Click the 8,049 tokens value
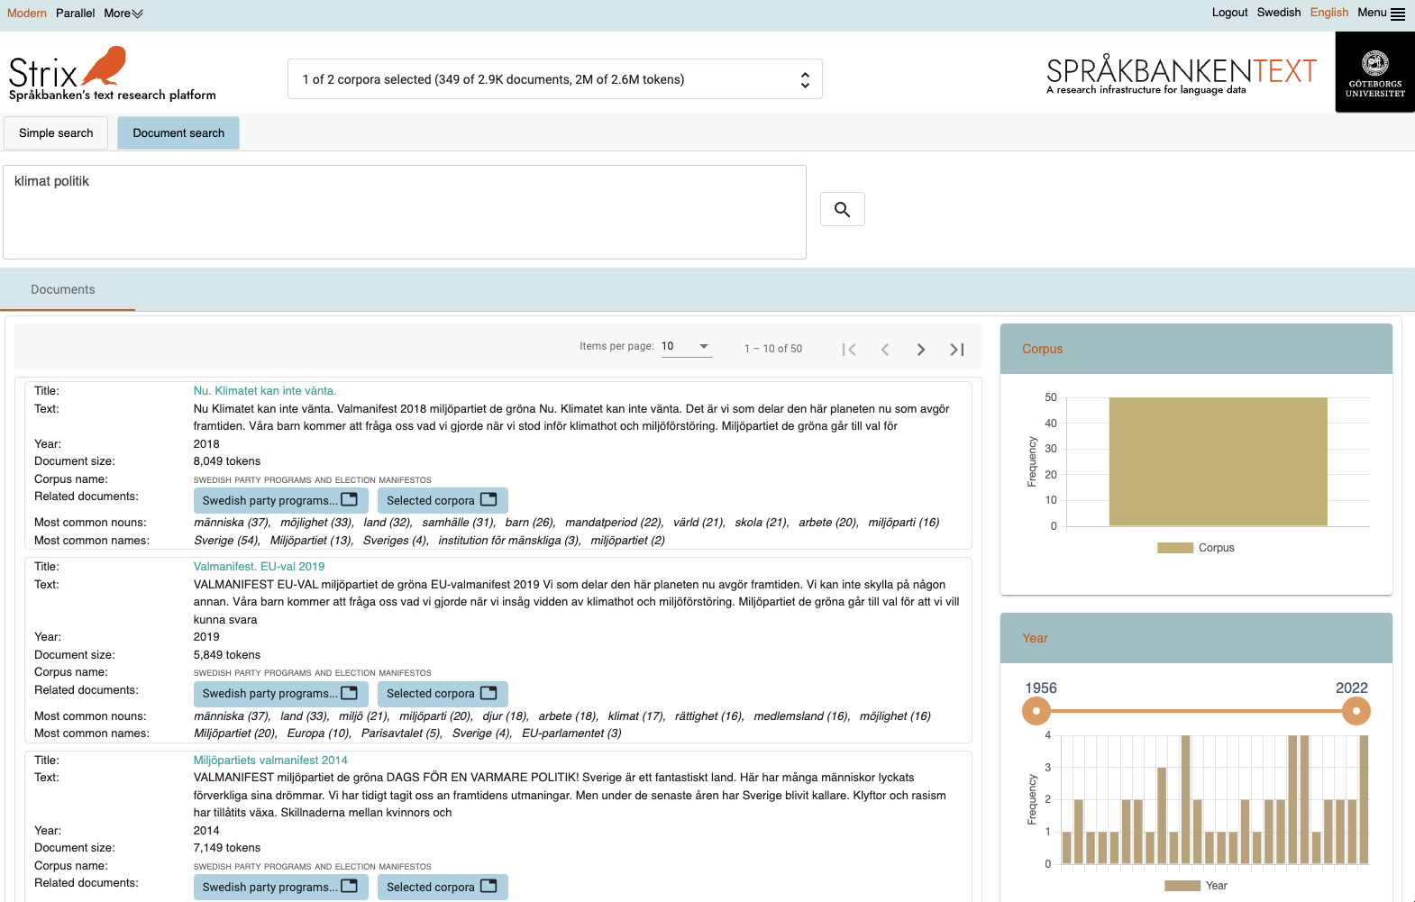This screenshot has height=902, width=1415. pos(227,461)
